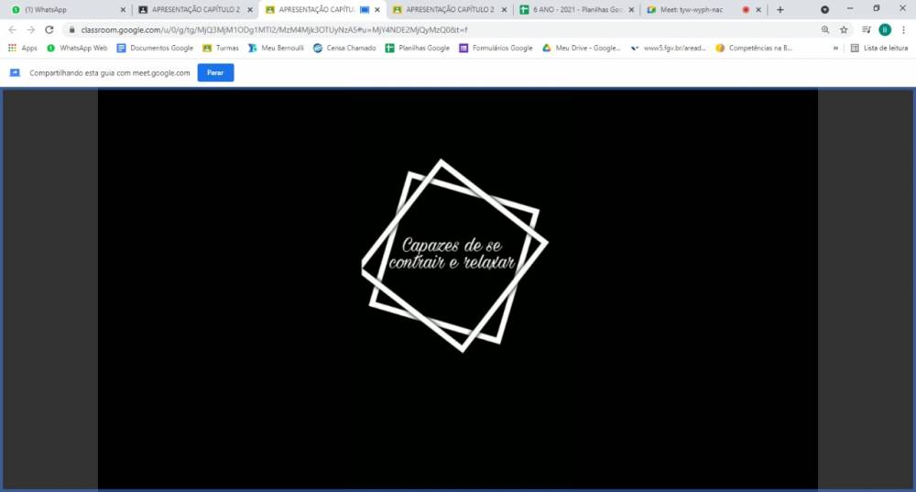Click the Parar button to stop sharing
Image resolution: width=916 pixels, height=492 pixels.
[215, 72]
